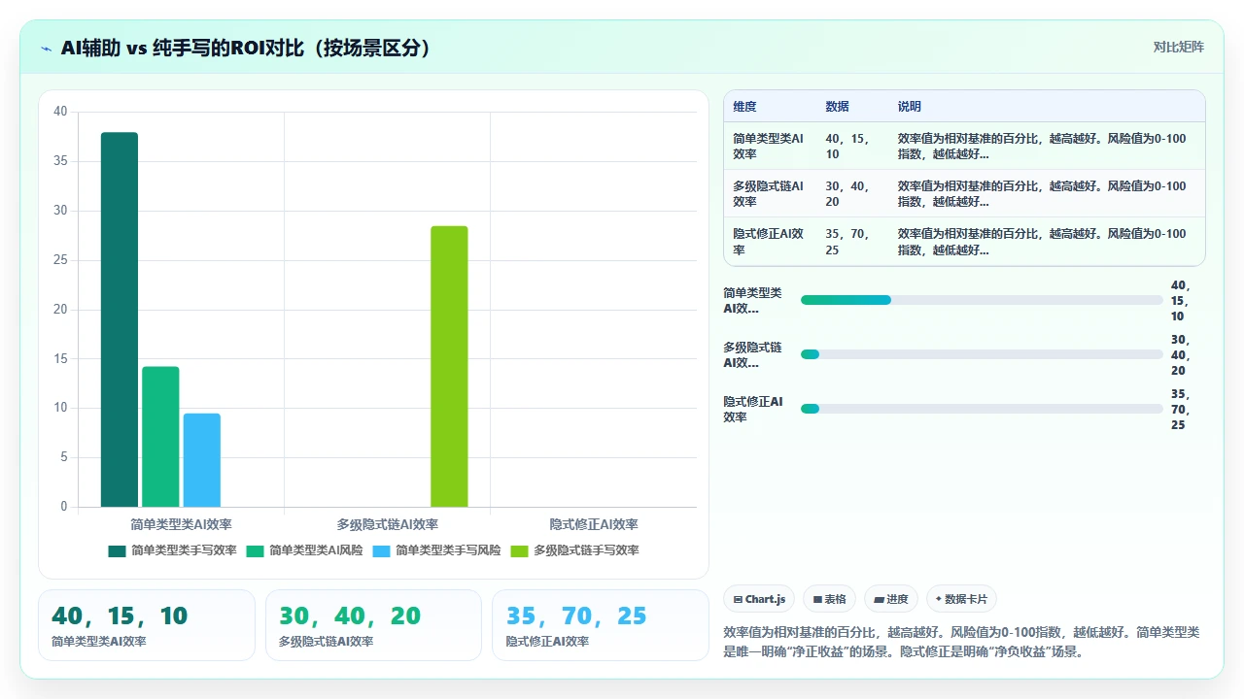
Task: Click progress label 多级隐式链AI效...
Action: point(753,355)
